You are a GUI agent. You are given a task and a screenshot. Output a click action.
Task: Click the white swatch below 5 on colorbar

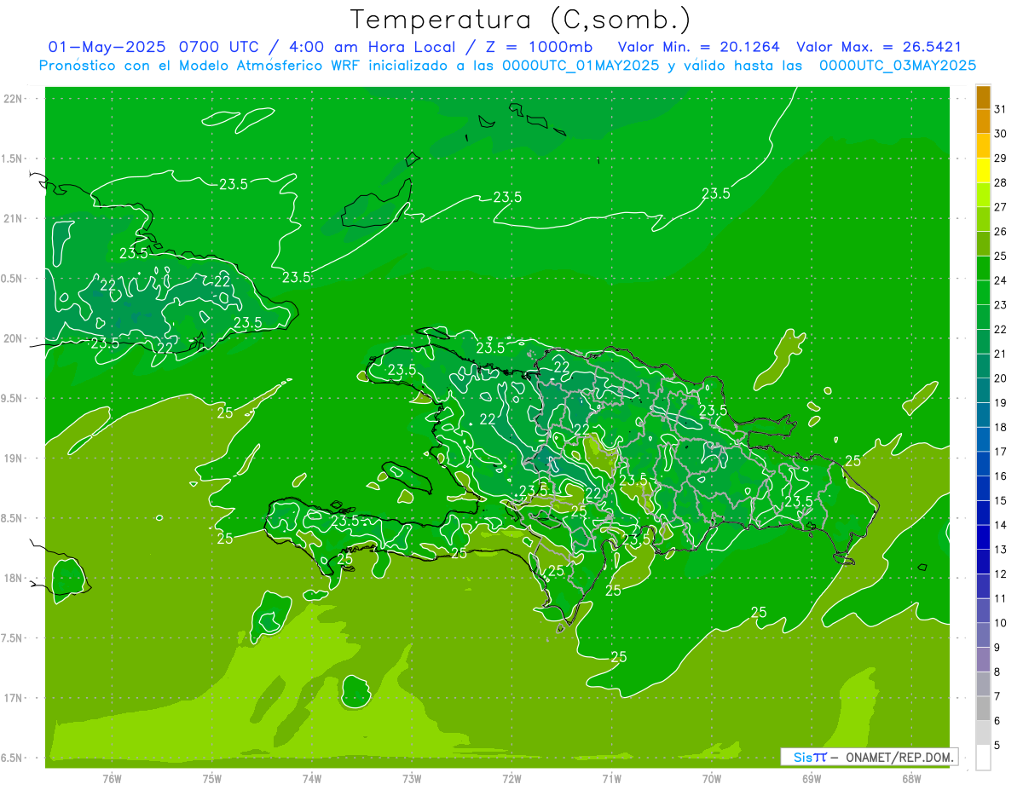983,758
